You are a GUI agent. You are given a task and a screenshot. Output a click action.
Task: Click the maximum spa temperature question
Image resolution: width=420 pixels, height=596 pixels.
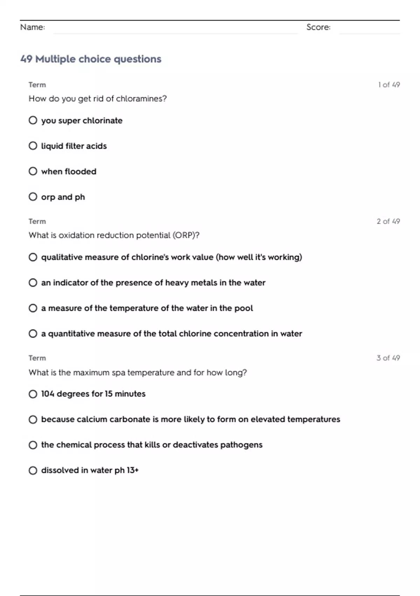click(x=138, y=372)
